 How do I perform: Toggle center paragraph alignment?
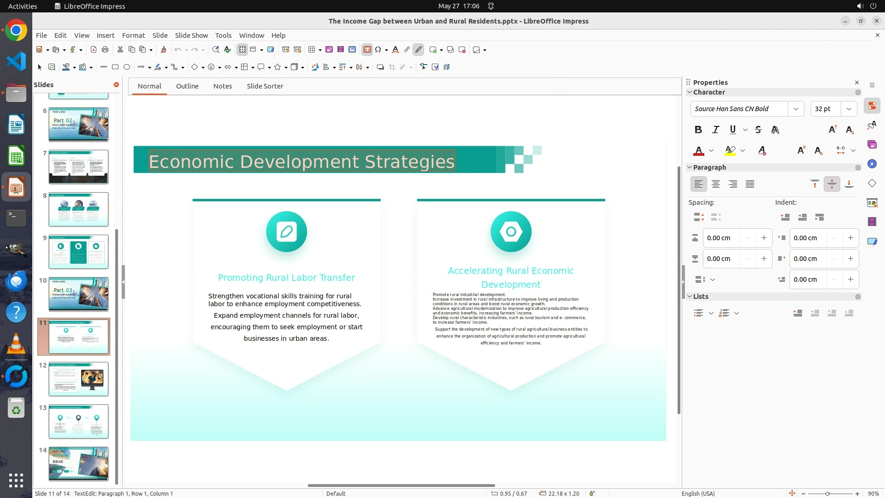click(715, 184)
